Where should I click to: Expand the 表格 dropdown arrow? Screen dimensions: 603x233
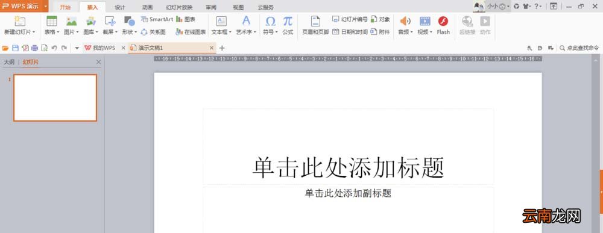(x=57, y=33)
